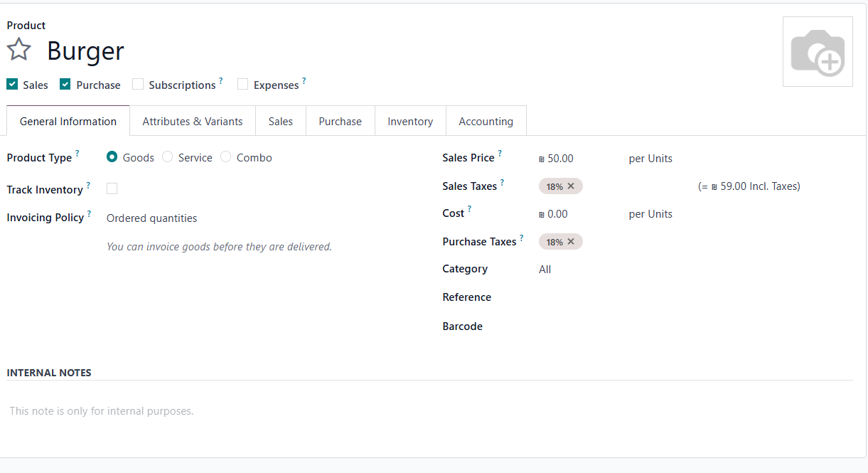Click the help icon beside Track Inventory
The image size is (868, 473).
click(88, 186)
